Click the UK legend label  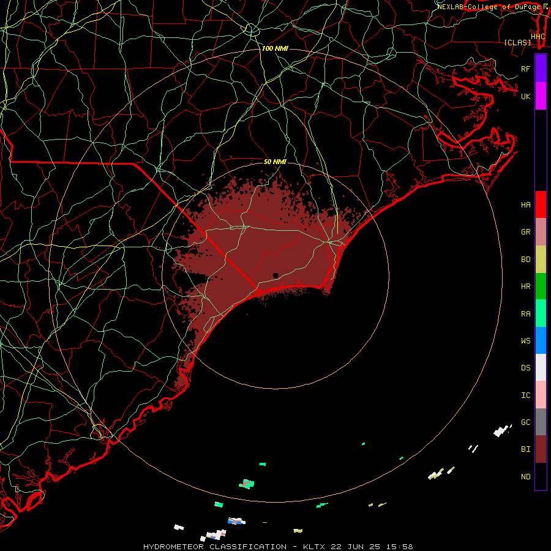(526, 96)
